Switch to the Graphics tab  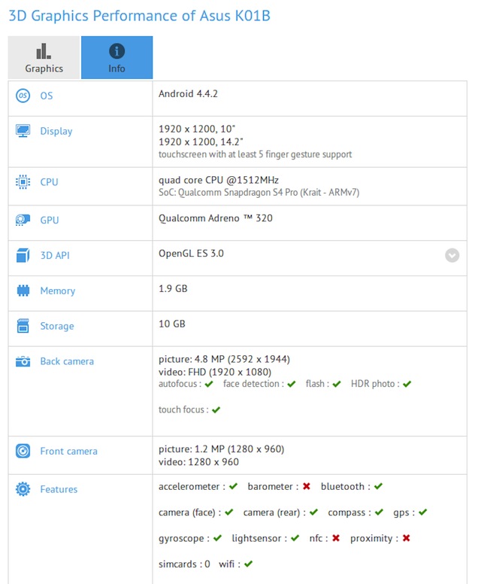(x=44, y=58)
